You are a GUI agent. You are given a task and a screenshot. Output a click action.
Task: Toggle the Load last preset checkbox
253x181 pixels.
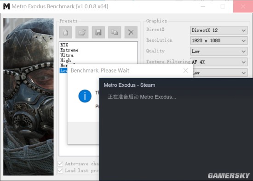[60, 170]
